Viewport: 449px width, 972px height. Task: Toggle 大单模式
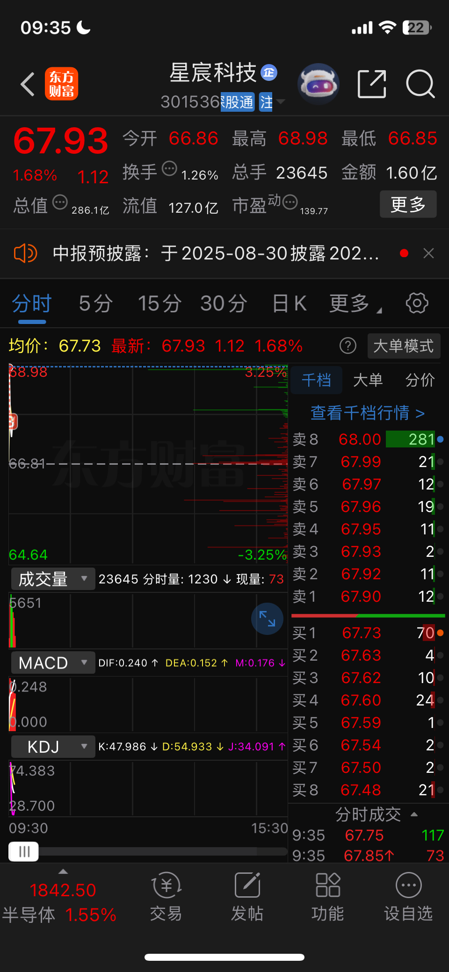(404, 346)
